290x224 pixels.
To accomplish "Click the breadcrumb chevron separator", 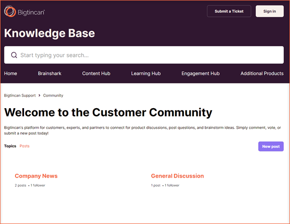I will (x=39, y=96).
